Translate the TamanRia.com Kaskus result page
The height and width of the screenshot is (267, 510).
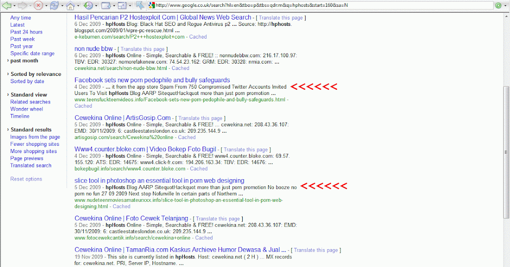(x=316, y=250)
